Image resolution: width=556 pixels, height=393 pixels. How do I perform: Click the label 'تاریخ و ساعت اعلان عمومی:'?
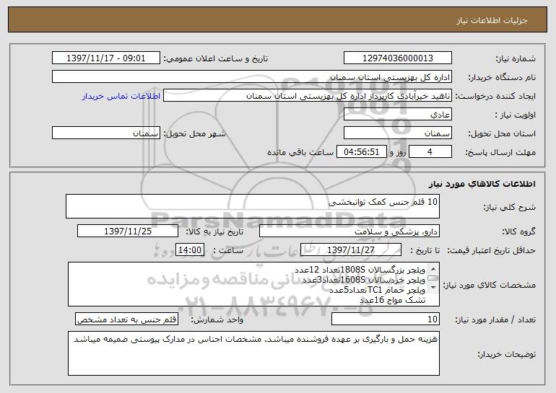[x=216, y=58]
